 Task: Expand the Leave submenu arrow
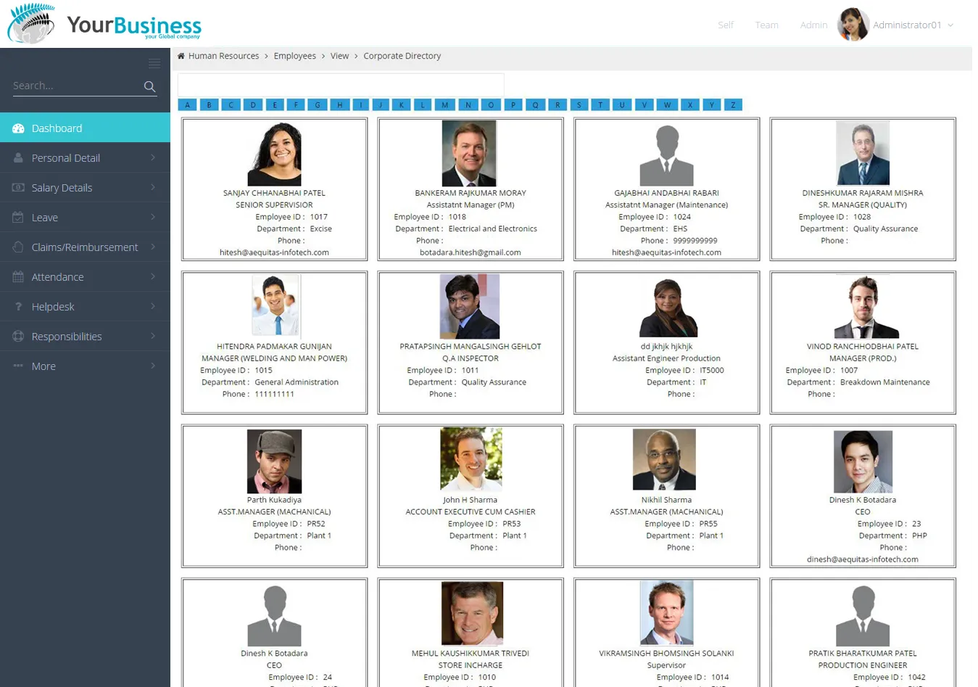[x=153, y=217]
